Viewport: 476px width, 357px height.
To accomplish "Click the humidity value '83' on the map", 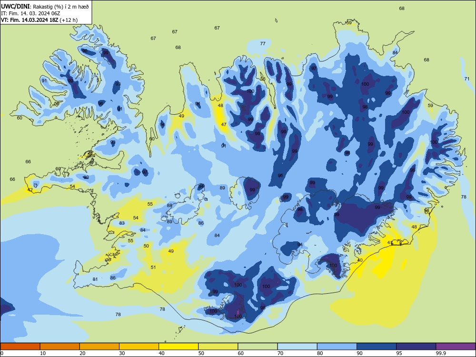I will tap(122, 223).
